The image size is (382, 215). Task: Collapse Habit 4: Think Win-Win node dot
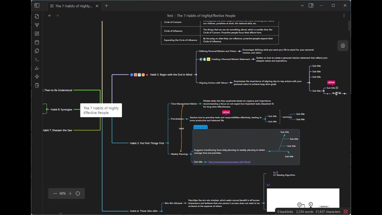tap(161, 211)
